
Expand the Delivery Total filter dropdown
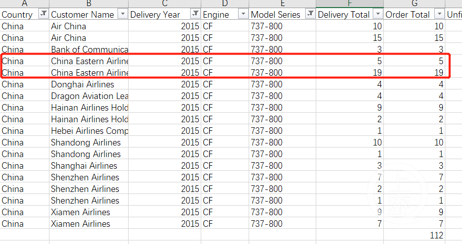pos(377,15)
